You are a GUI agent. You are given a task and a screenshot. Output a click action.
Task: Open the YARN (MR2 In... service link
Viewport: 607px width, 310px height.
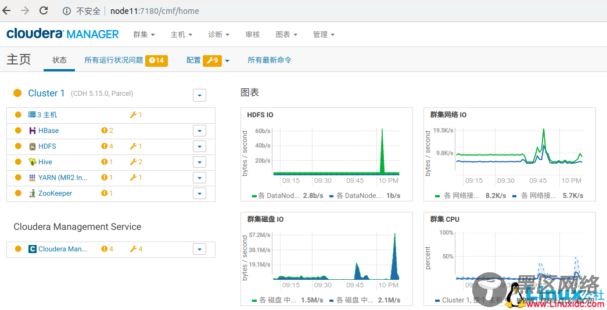(x=63, y=177)
